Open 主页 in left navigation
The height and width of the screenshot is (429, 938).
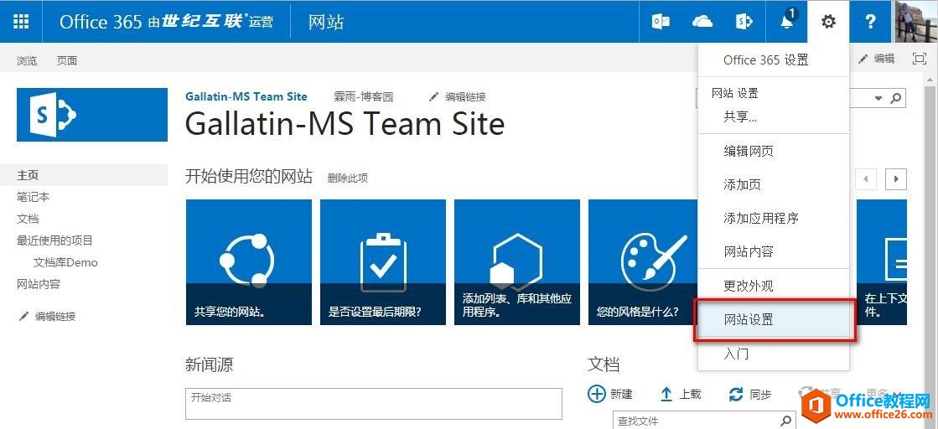(92, 175)
